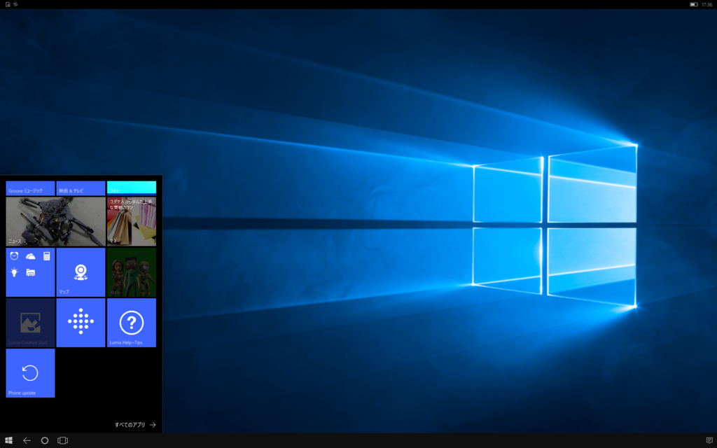Open the alarm clock app in the folder tile
717x448 pixels.
tap(14, 256)
